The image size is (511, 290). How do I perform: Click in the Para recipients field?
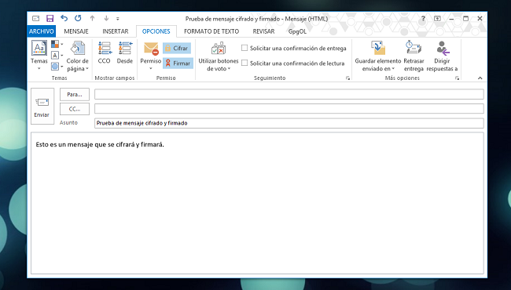point(289,95)
